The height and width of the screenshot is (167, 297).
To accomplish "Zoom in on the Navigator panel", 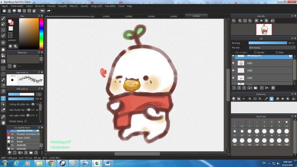I will [240, 21].
